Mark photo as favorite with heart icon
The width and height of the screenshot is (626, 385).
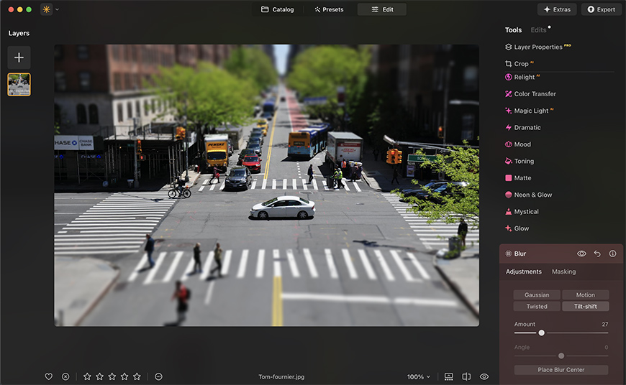pyautogui.click(x=49, y=376)
